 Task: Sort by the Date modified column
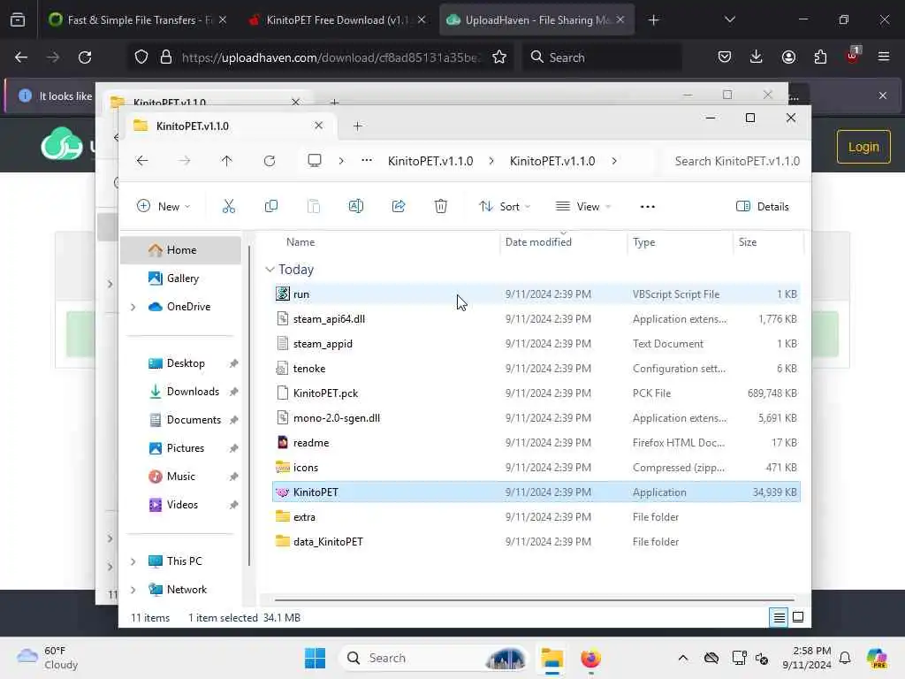click(538, 242)
